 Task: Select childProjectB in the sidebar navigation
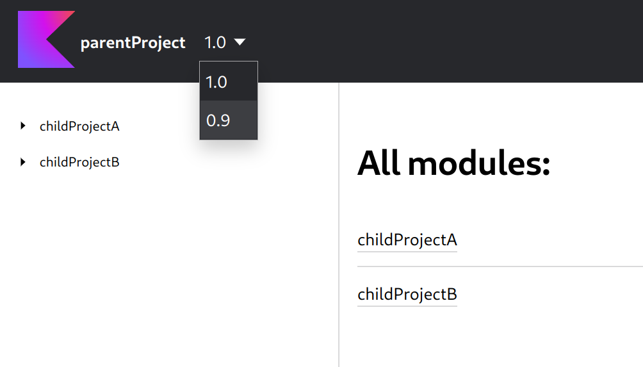[79, 163]
